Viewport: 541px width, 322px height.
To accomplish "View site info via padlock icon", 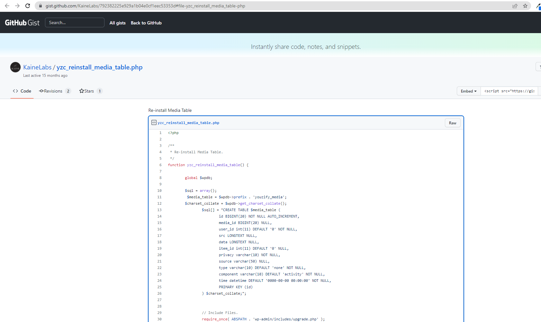I will (x=40, y=6).
